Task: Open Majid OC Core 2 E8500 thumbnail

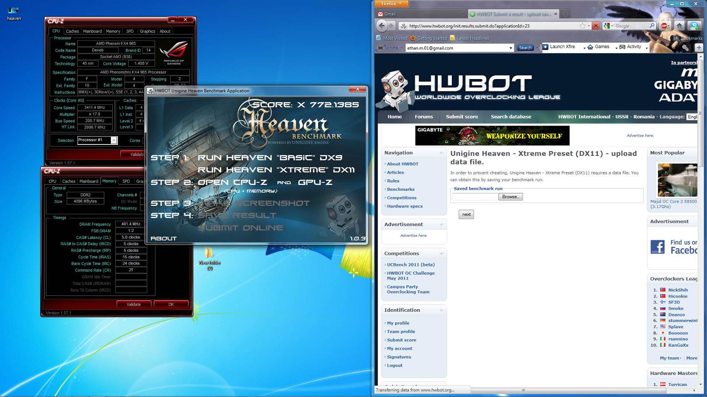Action: point(677,180)
